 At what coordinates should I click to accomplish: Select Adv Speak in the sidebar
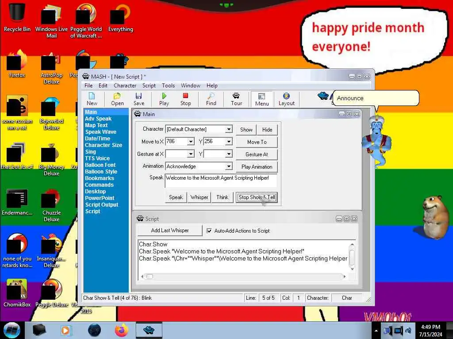click(98, 119)
